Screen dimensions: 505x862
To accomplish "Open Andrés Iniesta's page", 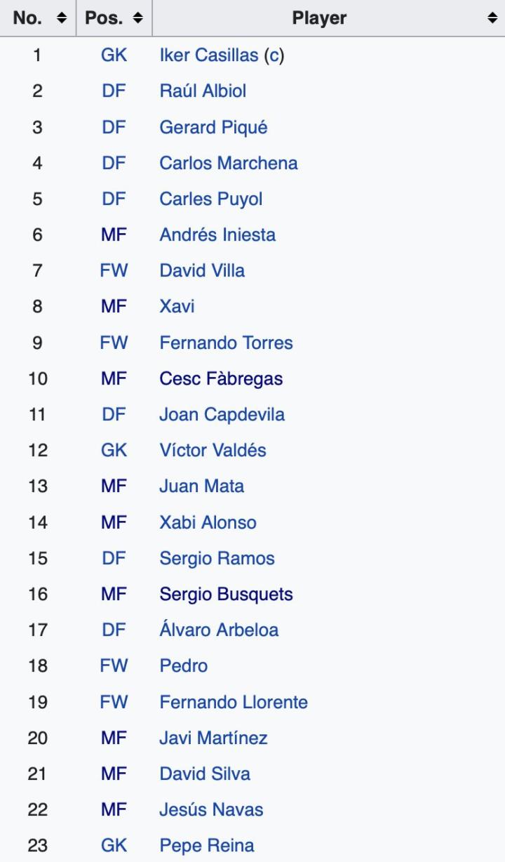I will [217, 235].
